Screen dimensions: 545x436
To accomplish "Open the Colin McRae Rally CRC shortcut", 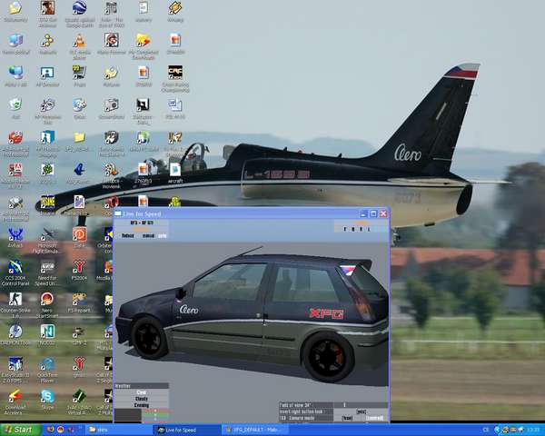I will 175,79.
